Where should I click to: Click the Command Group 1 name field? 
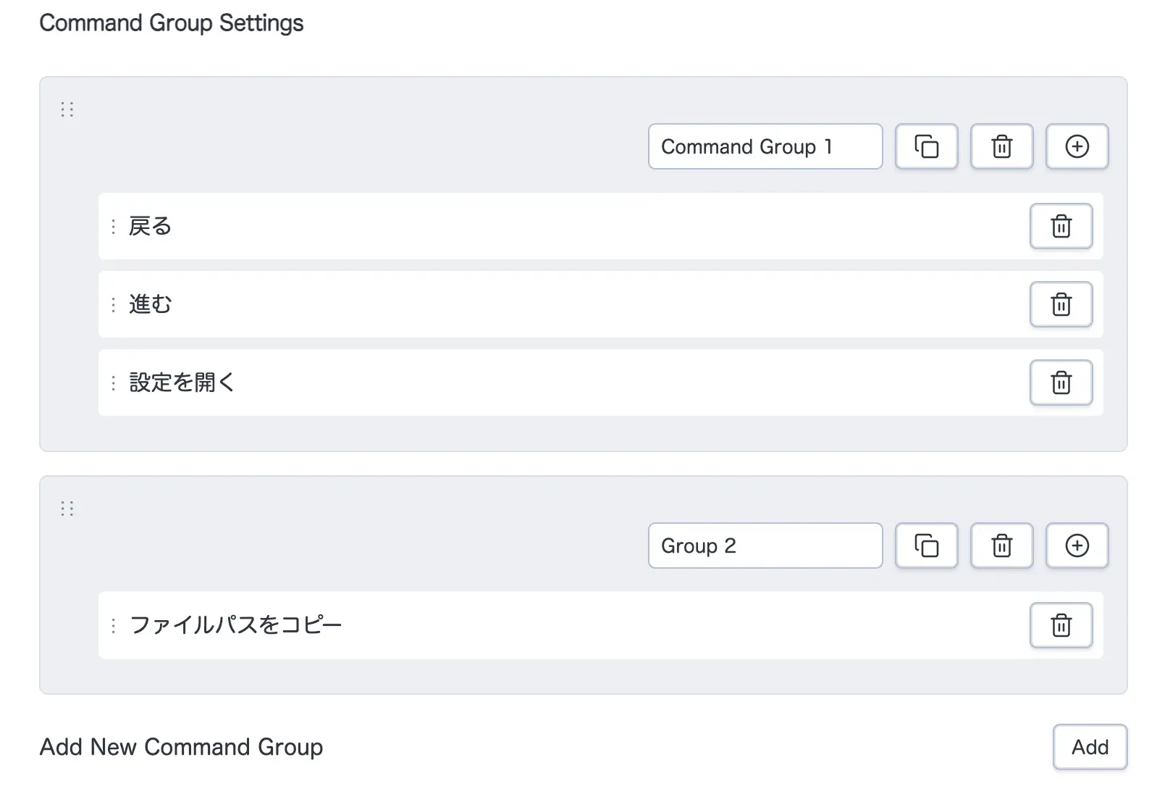point(765,146)
